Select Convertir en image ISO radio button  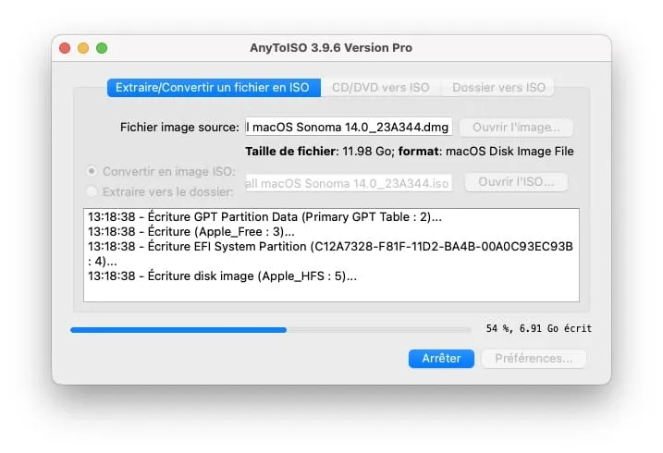click(x=92, y=171)
